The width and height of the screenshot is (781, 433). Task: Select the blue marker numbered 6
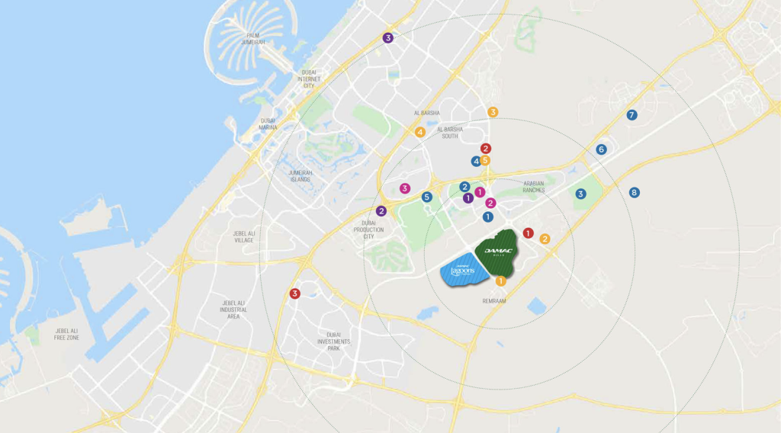click(601, 149)
